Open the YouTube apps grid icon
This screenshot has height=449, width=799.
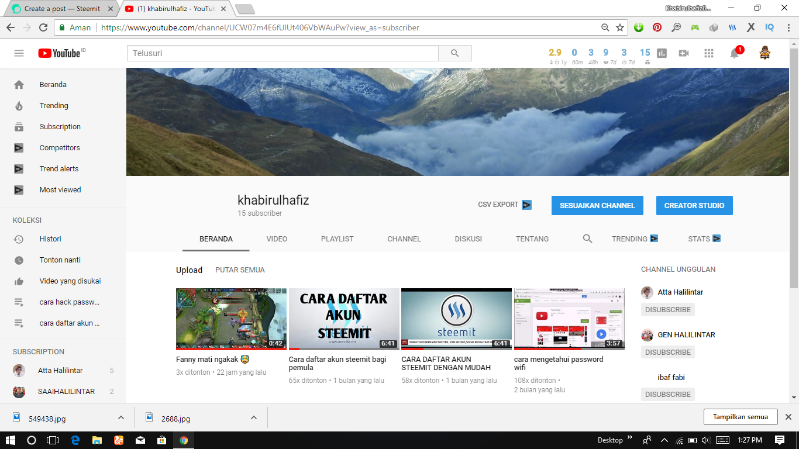pyautogui.click(x=708, y=53)
